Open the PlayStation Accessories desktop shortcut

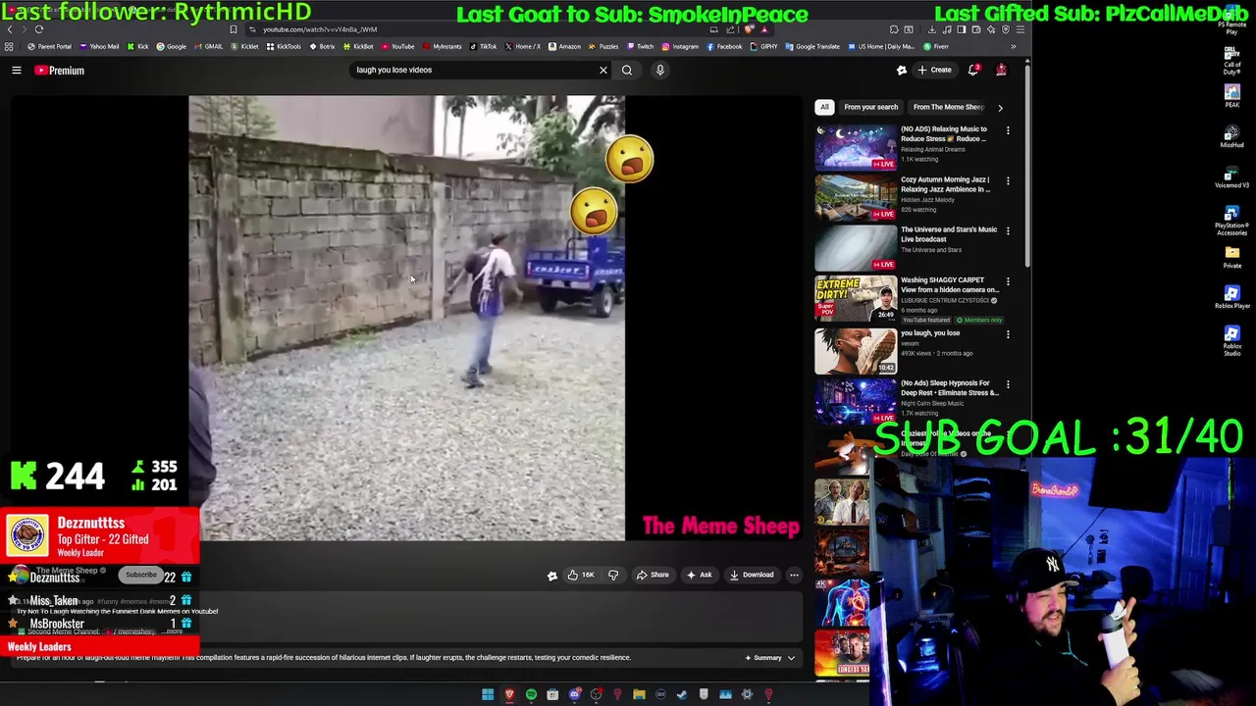click(1232, 220)
